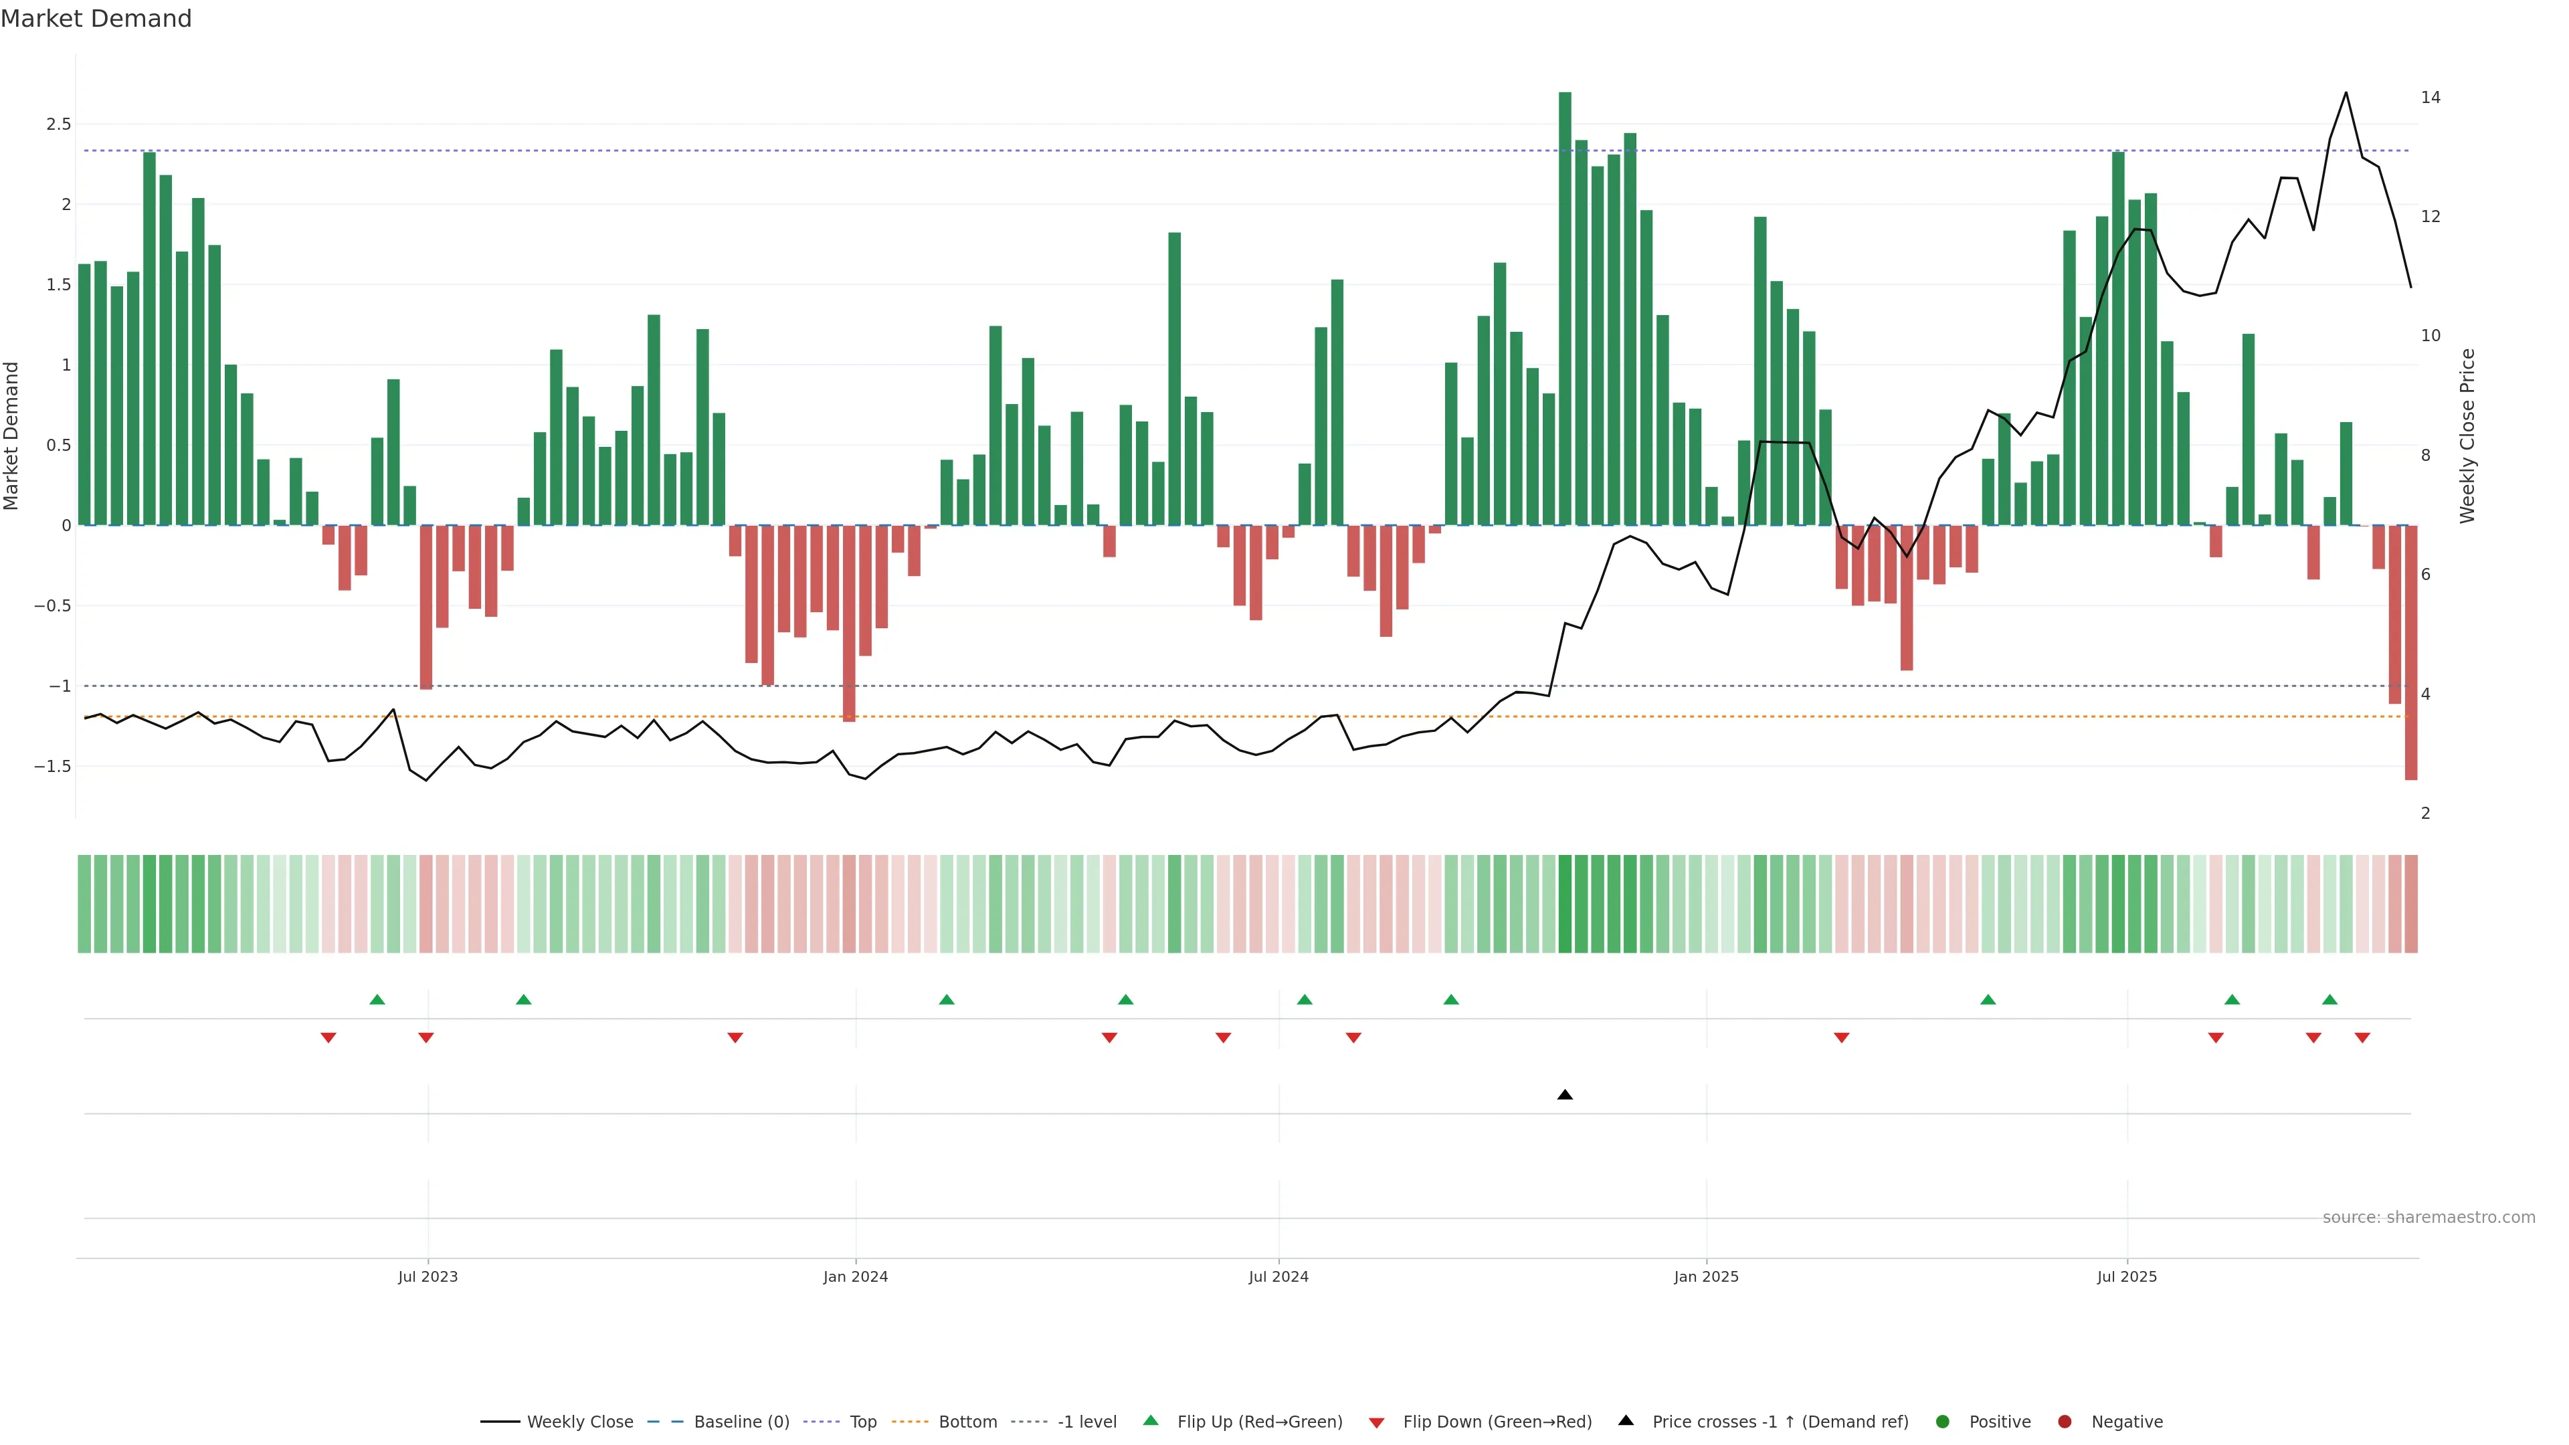
Task: Open the source sharemaestro.com text
Action: pyautogui.click(x=2429, y=1218)
